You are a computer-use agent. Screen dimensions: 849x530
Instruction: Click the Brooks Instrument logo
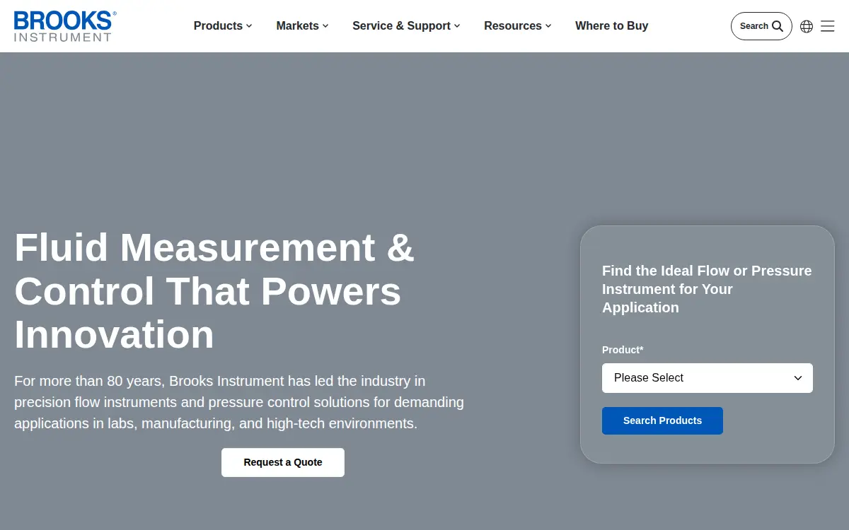click(x=64, y=26)
